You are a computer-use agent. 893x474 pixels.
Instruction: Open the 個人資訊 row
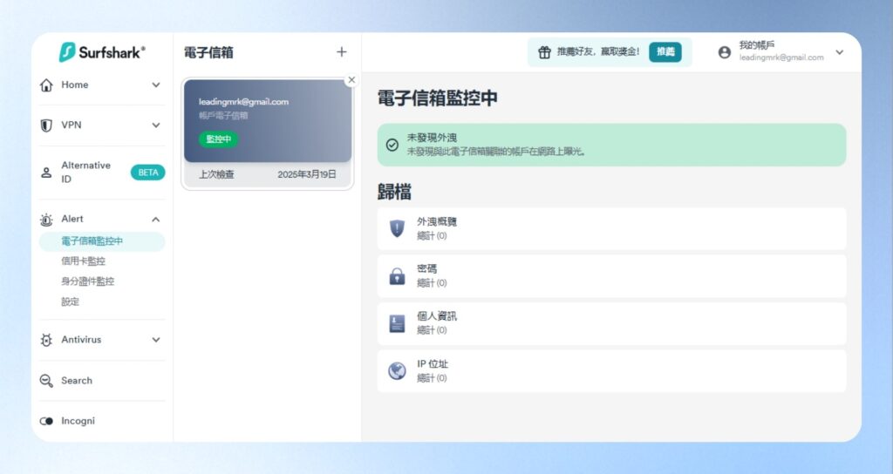tap(611, 323)
